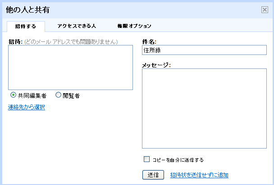
Task: Open the アクセスできる人 tab
Action: 77,26
